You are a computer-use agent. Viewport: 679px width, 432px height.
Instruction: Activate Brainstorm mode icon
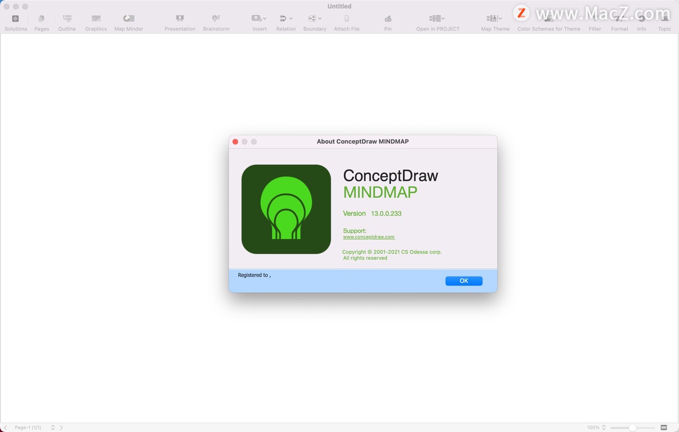[x=216, y=19]
